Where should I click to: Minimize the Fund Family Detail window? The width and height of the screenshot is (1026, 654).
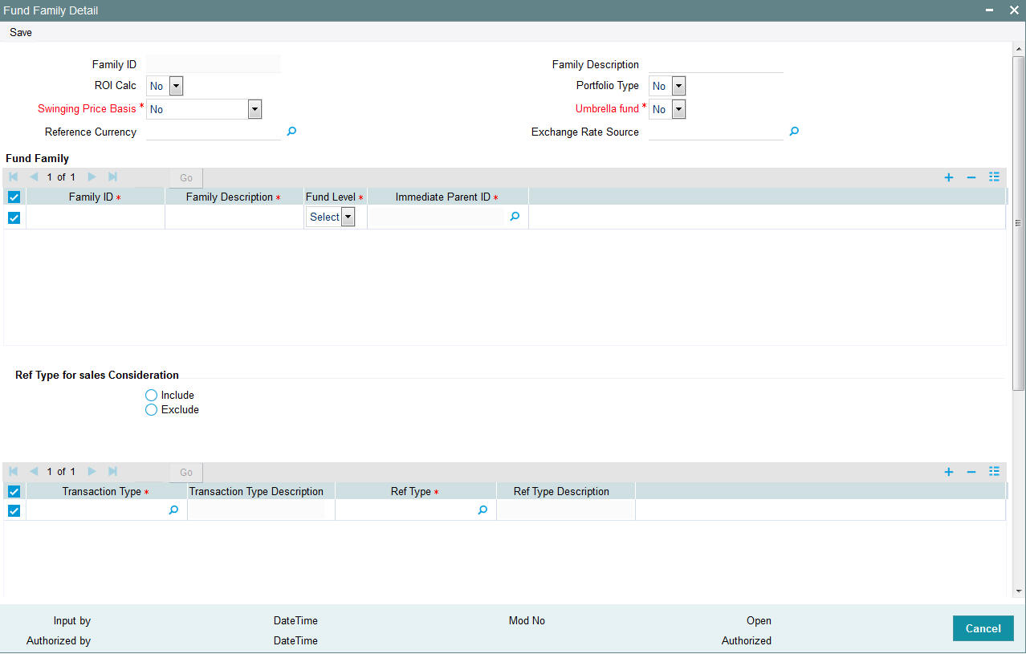[990, 10]
